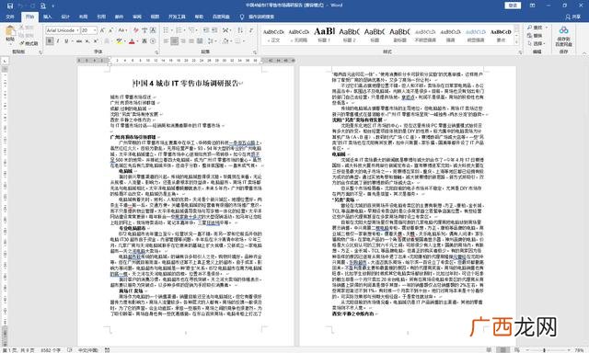
Task: Toggle character border button
Action: pyautogui.click(x=153, y=30)
